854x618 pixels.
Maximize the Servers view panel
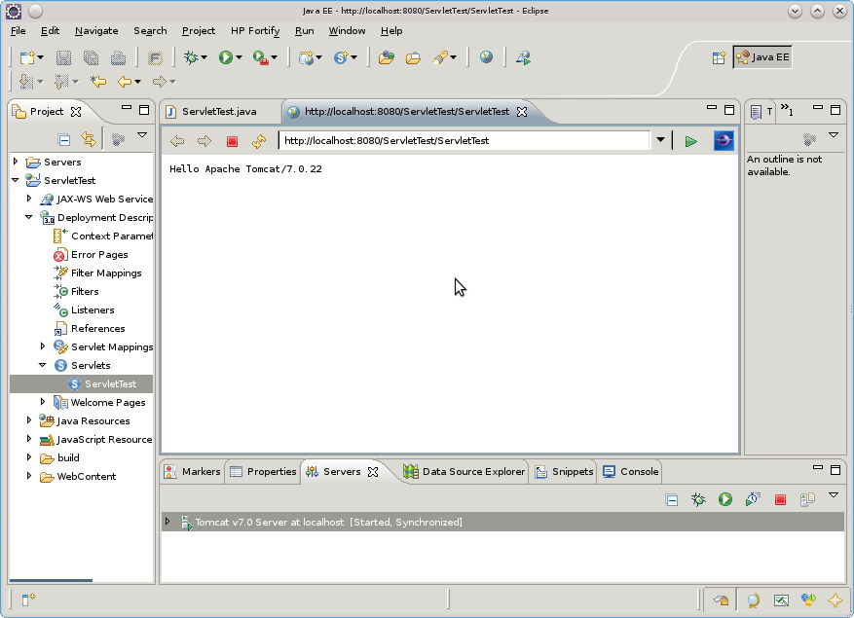pyautogui.click(x=835, y=469)
